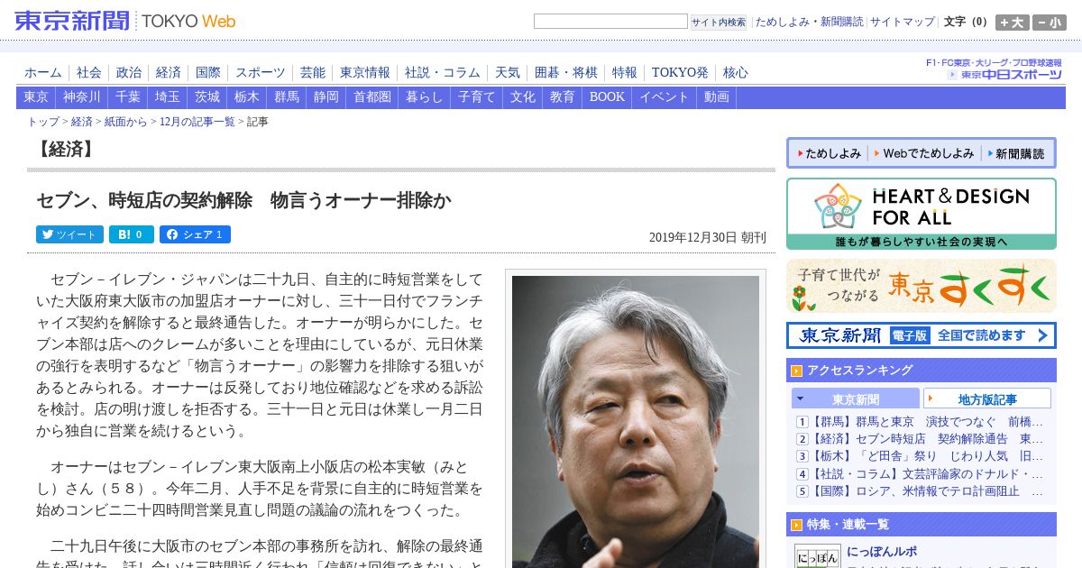Open the 国際 section
This screenshot has height=568, width=1082.
(x=208, y=72)
